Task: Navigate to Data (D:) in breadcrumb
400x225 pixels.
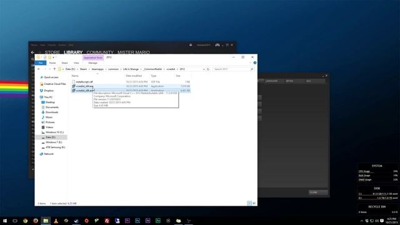Action: click(70, 69)
